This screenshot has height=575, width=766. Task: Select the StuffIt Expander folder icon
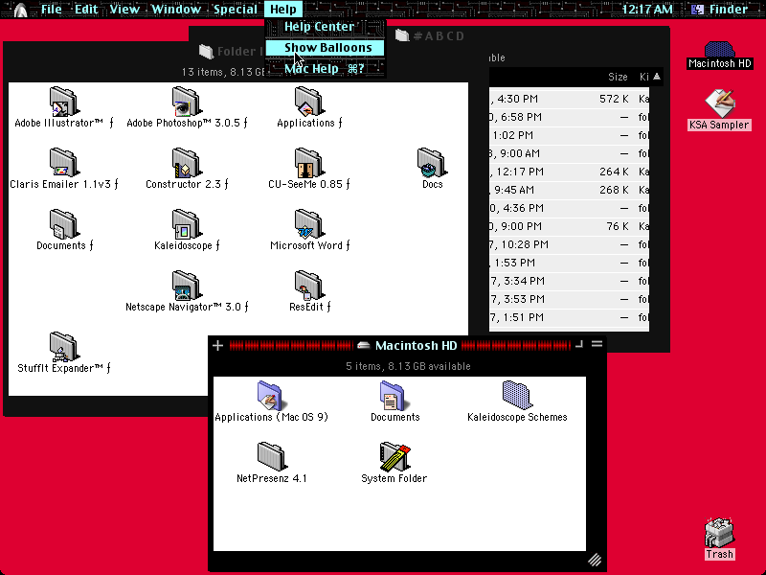coord(63,347)
